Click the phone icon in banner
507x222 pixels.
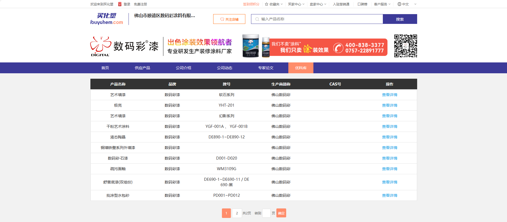coord(338,48)
